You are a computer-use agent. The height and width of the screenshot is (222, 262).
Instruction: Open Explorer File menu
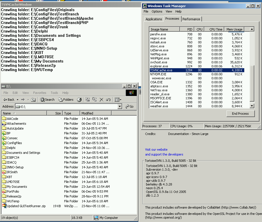(x=6, y=93)
